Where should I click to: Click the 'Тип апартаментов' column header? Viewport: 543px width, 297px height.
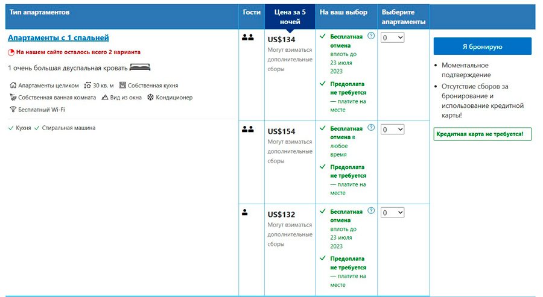(x=39, y=12)
